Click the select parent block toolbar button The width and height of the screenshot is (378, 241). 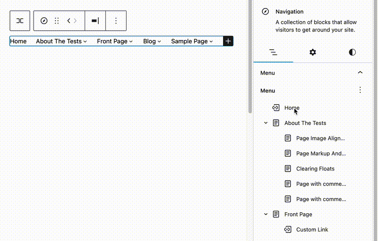point(20,21)
